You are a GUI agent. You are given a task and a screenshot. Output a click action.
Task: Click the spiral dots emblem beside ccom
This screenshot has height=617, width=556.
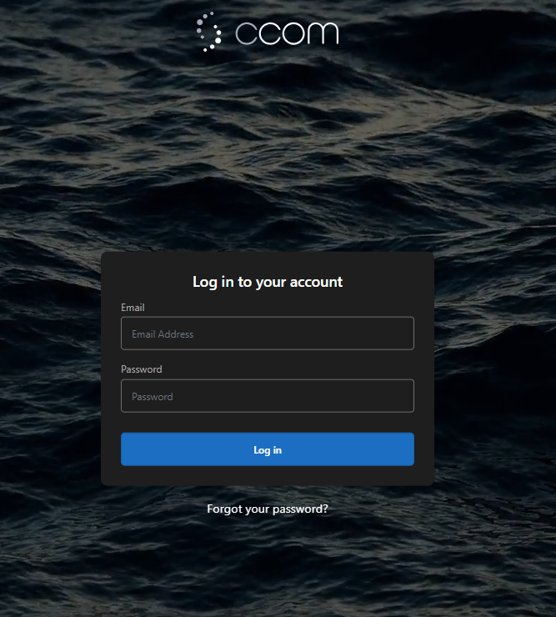pos(209,32)
